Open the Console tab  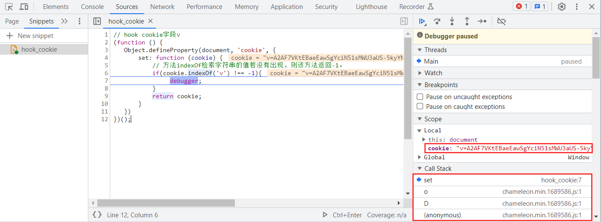(92, 7)
